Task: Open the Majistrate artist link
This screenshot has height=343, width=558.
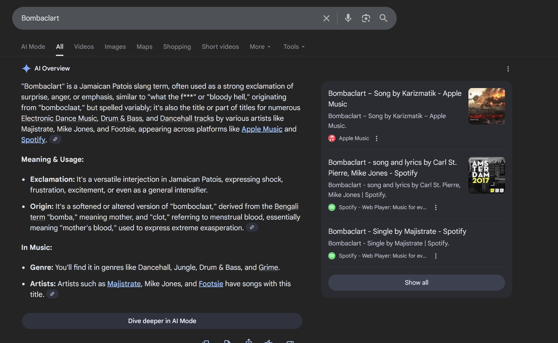Action: pyautogui.click(x=124, y=284)
